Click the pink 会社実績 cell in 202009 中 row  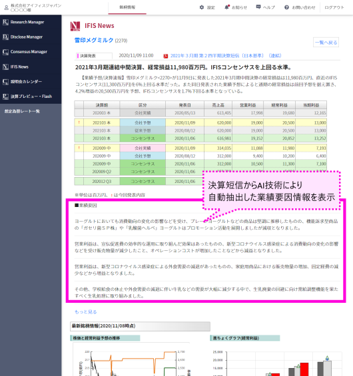coord(143,148)
